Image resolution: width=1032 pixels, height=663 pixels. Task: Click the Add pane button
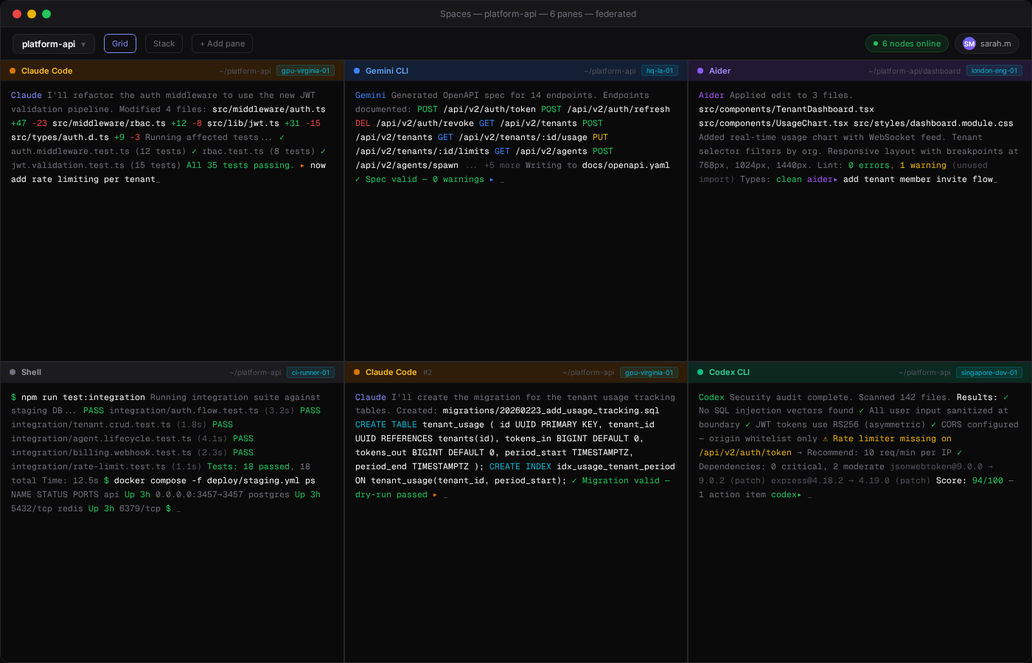222,43
